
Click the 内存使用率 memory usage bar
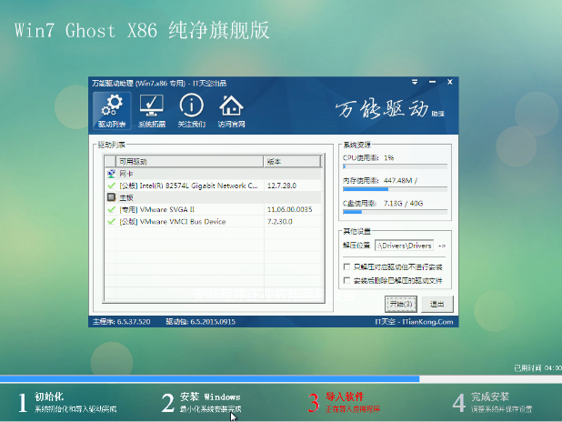(395, 189)
